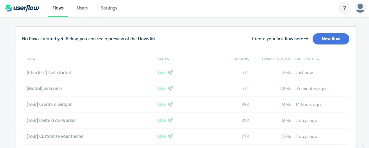369x148 pixels.
Task: Click rocket icon on Customize your theme row
Action: (x=170, y=136)
